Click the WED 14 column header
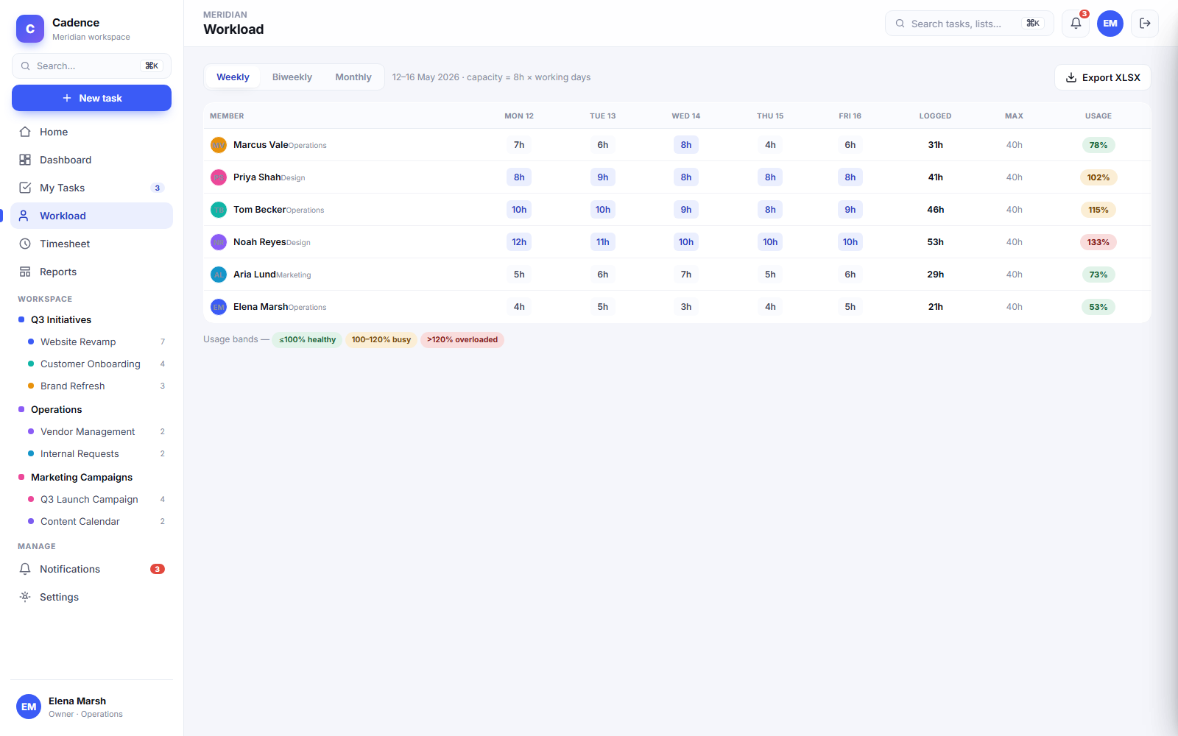 point(686,116)
